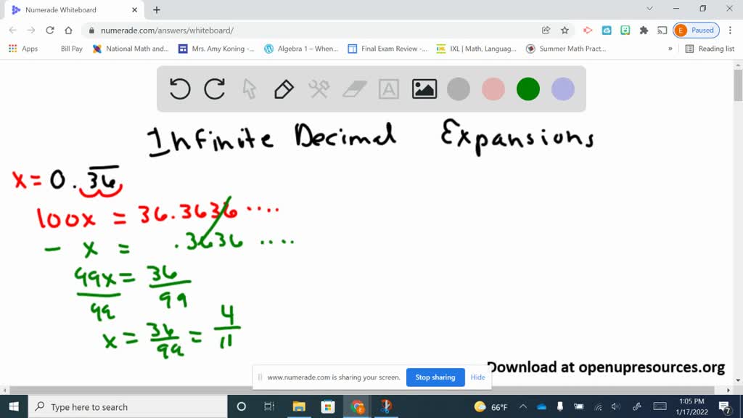Select the green color swatch
Viewport: 743px width, 418px height.
(528, 89)
